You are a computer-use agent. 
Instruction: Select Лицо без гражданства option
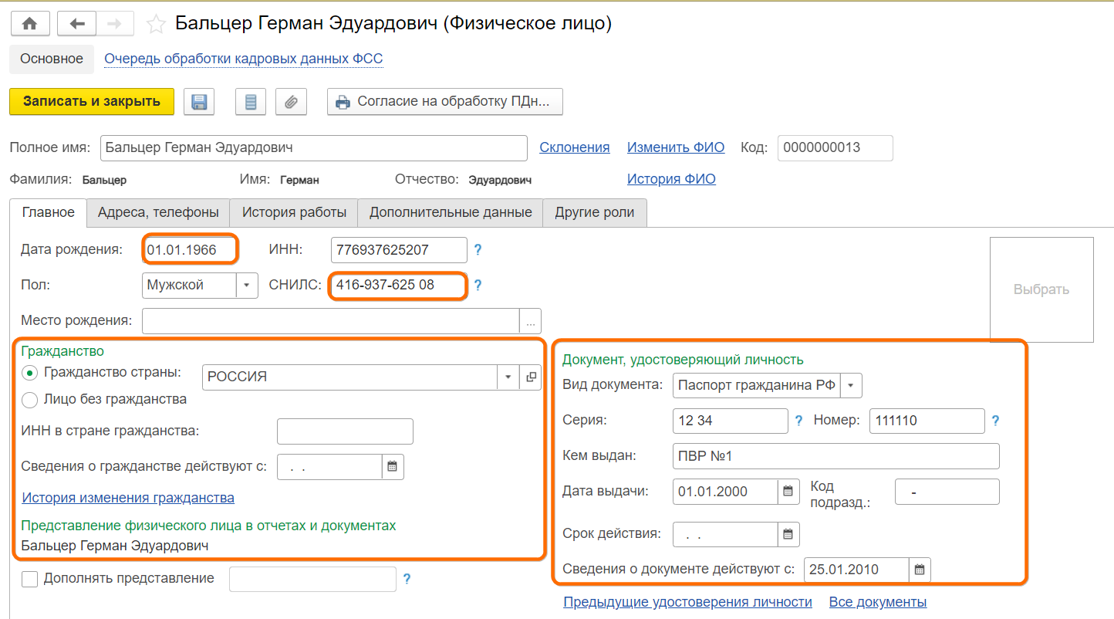tap(30, 400)
